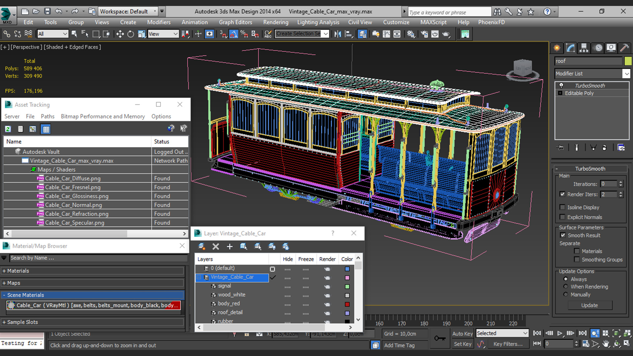This screenshot has height=356, width=633.
Task: Toggle Render Iters checkbox
Action: 562,194
